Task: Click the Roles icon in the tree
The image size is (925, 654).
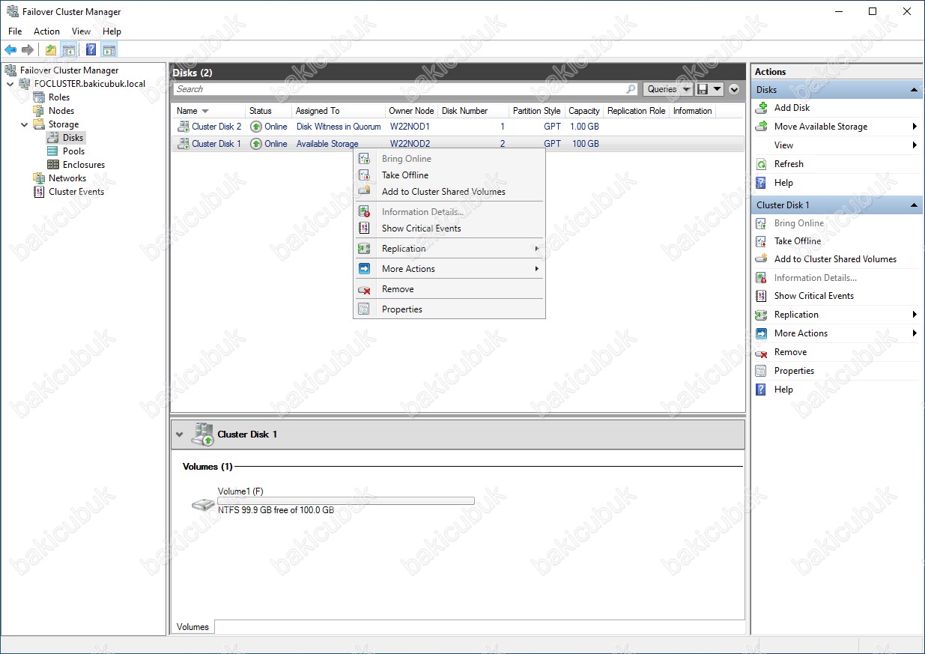Action: point(39,97)
